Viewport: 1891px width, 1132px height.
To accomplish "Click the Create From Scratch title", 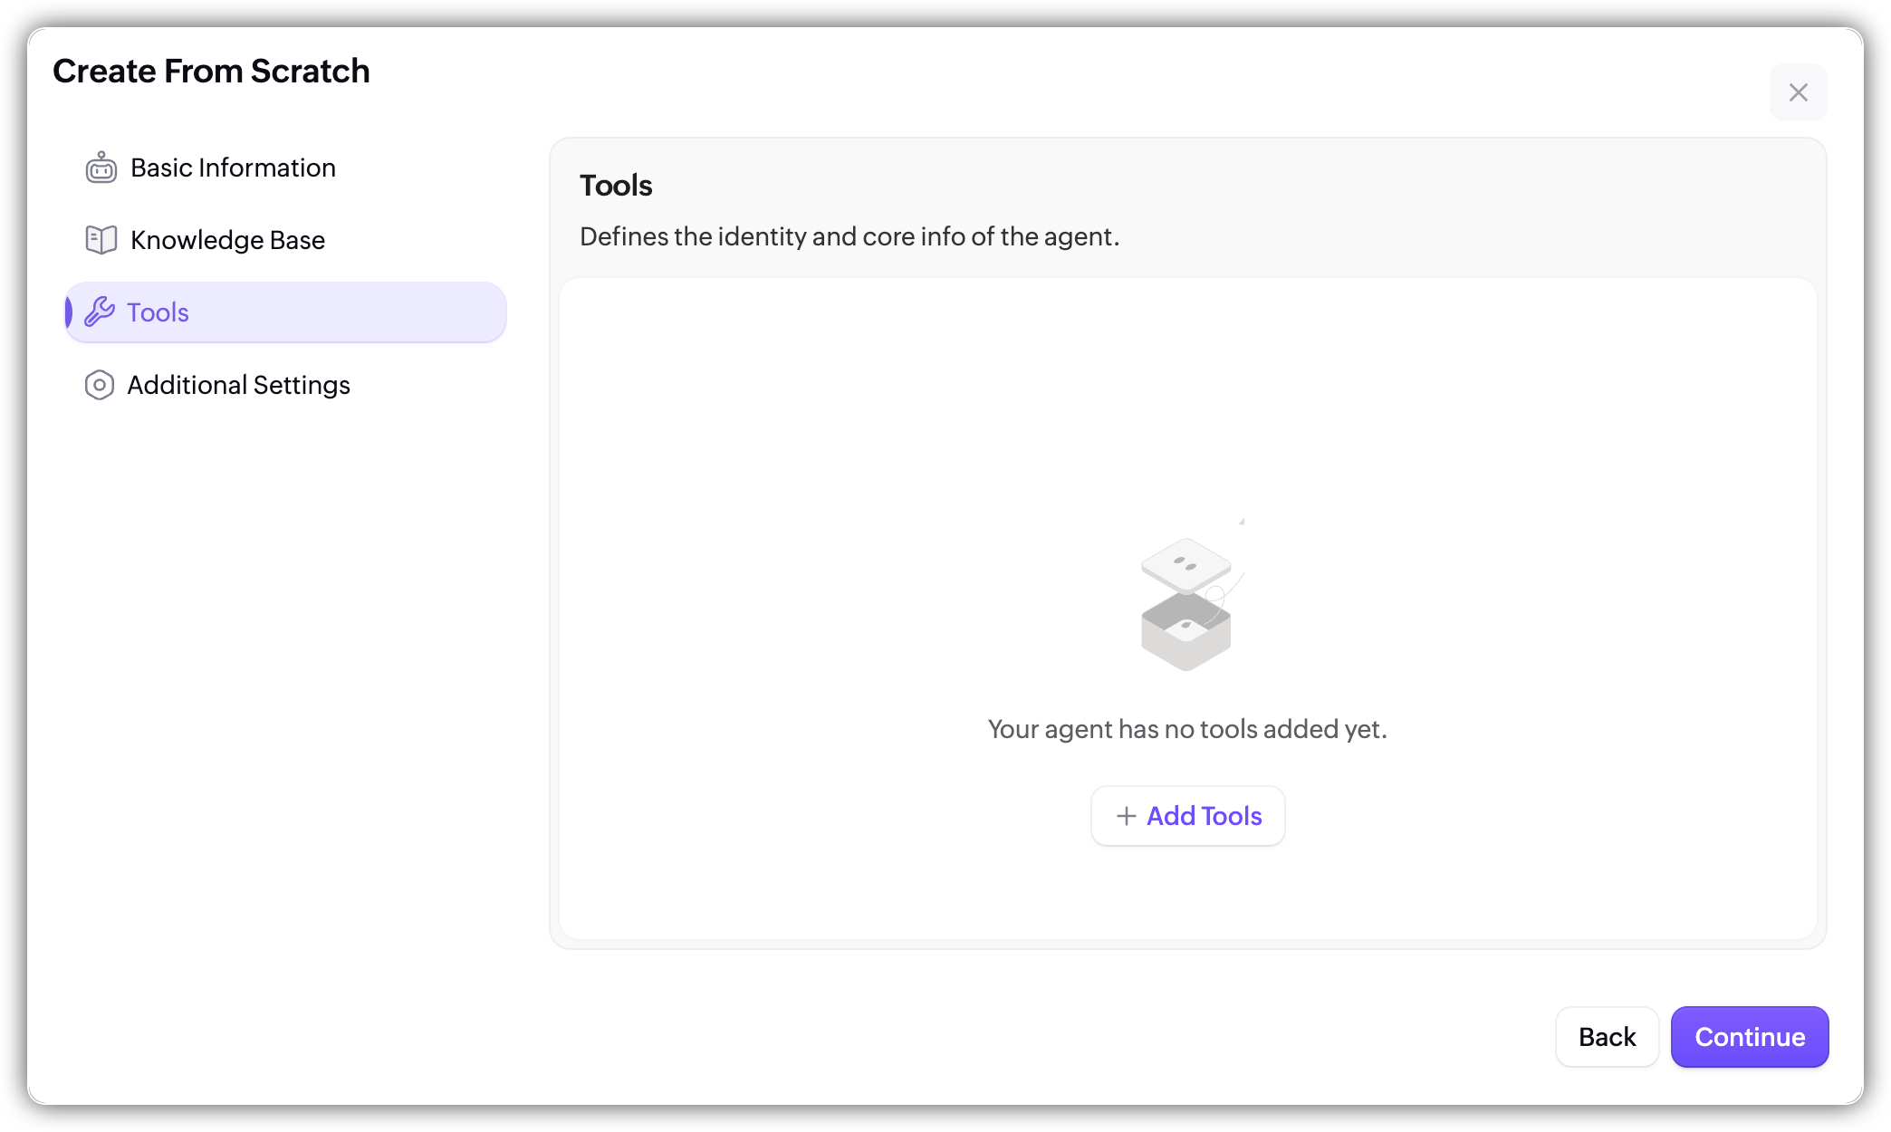I will pos(211,72).
